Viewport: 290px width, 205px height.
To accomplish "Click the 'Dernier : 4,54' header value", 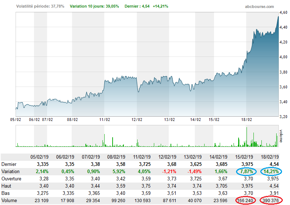I will (x=137, y=6).
